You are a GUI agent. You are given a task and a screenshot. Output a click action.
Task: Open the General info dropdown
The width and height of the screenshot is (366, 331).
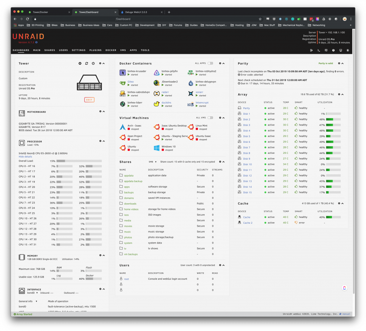28,301
